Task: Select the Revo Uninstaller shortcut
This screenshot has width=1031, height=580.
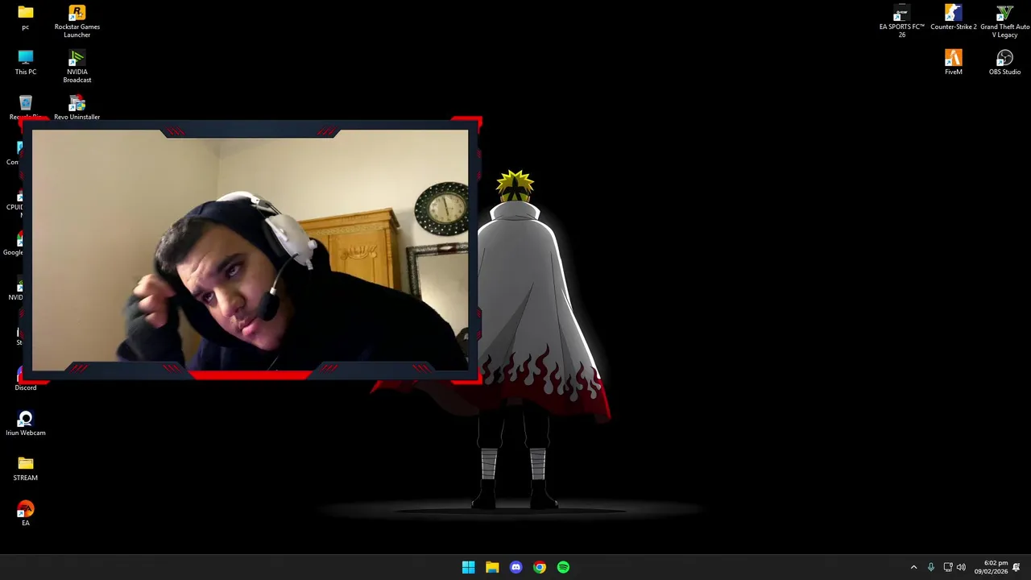Action: (x=77, y=106)
